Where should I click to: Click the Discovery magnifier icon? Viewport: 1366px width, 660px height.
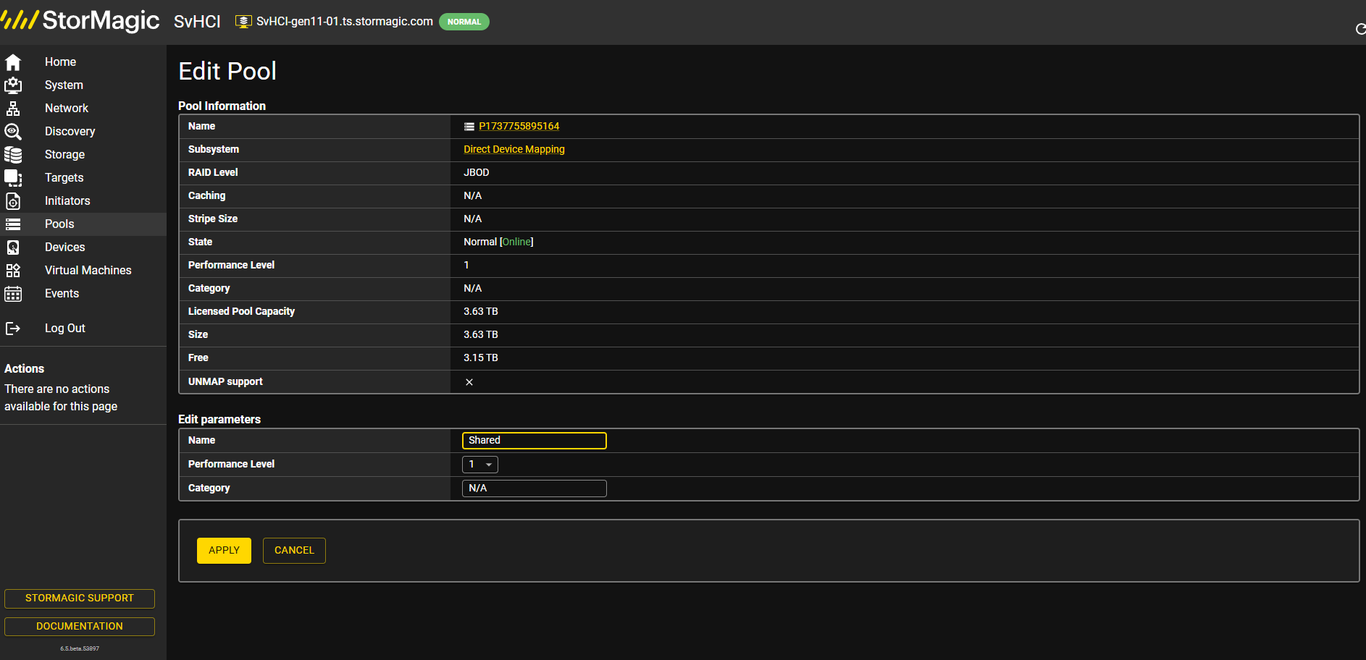pyautogui.click(x=13, y=132)
